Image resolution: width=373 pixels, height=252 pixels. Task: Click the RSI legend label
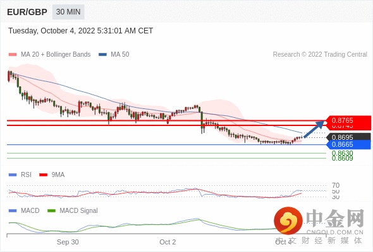[x=26, y=175]
